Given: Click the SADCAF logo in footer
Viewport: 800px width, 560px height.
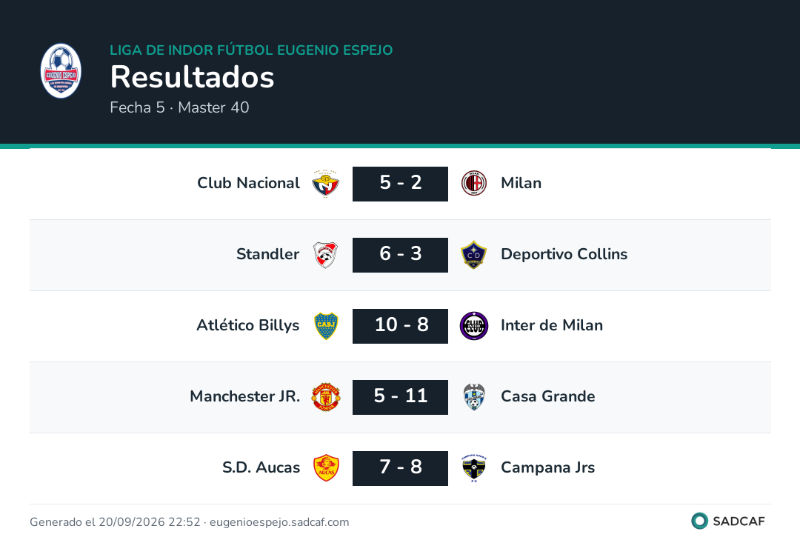Looking at the screenshot, I should [x=728, y=521].
